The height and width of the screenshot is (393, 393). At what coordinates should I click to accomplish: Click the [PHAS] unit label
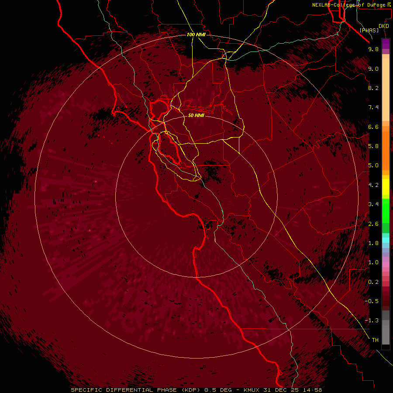tap(369, 31)
